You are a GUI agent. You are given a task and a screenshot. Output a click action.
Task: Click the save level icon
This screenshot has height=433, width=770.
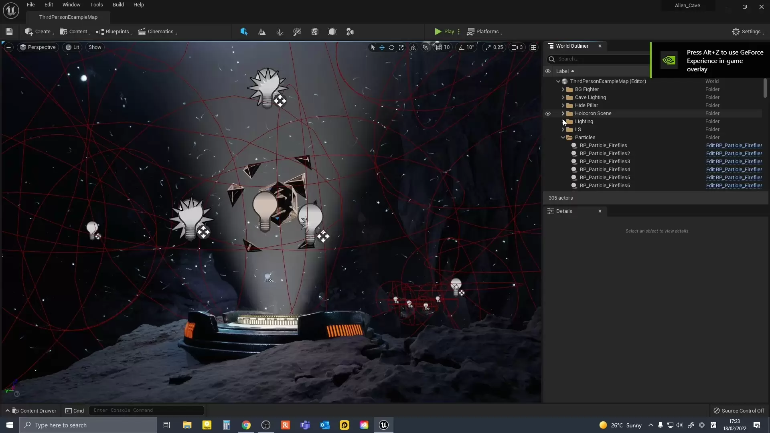(x=9, y=32)
